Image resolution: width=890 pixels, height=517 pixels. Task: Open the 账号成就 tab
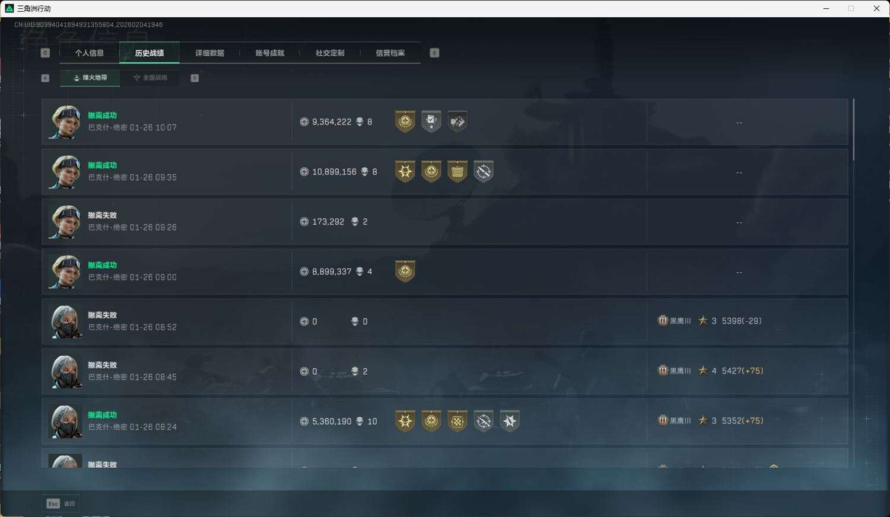coord(269,53)
